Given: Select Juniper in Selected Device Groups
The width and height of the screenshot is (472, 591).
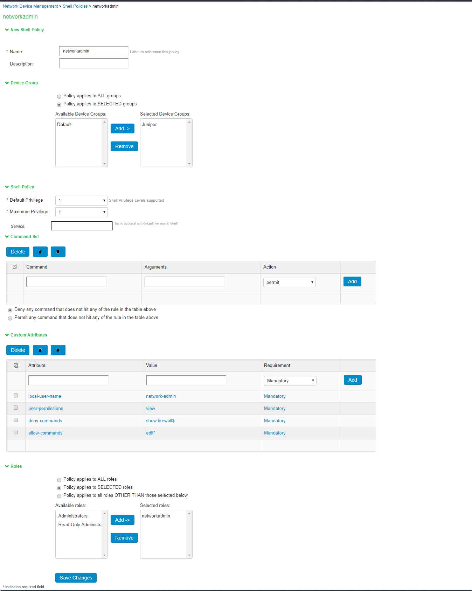Looking at the screenshot, I should [x=150, y=125].
